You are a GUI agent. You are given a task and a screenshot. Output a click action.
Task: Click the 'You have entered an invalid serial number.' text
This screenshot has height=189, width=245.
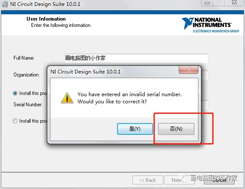click(130, 94)
